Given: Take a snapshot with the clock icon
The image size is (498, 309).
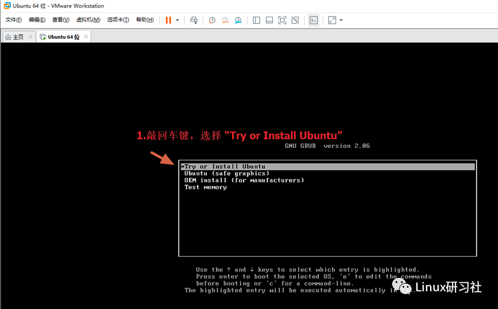Looking at the screenshot, I should pos(212,20).
